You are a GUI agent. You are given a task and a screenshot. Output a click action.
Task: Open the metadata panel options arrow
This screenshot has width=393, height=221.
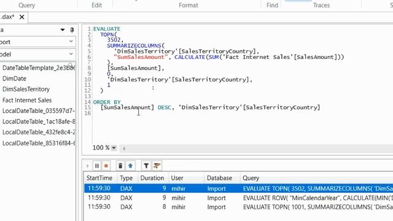tap(63, 30)
